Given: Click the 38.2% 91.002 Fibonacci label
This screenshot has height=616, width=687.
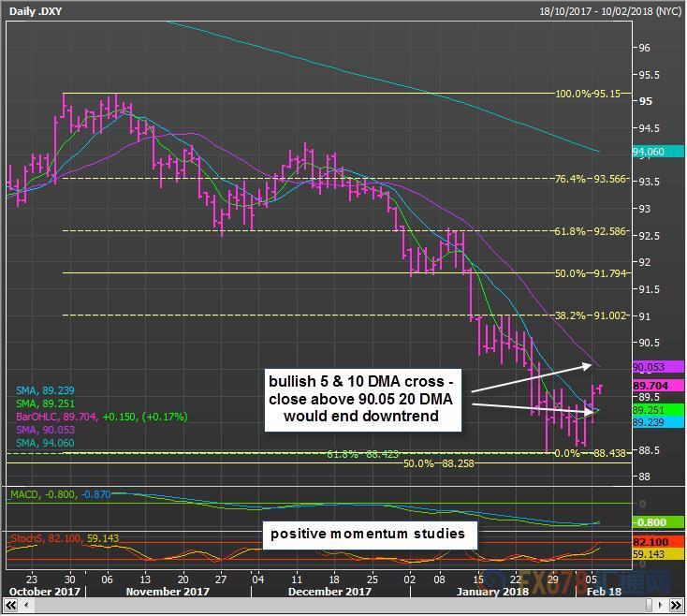Looking at the screenshot, I should click(x=589, y=315).
